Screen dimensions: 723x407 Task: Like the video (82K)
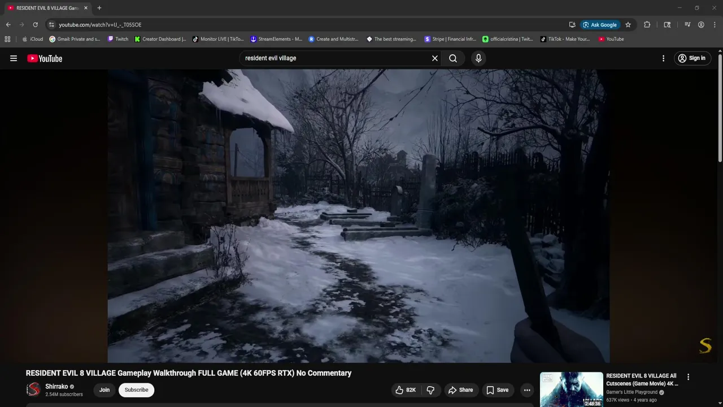click(x=406, y=390)
